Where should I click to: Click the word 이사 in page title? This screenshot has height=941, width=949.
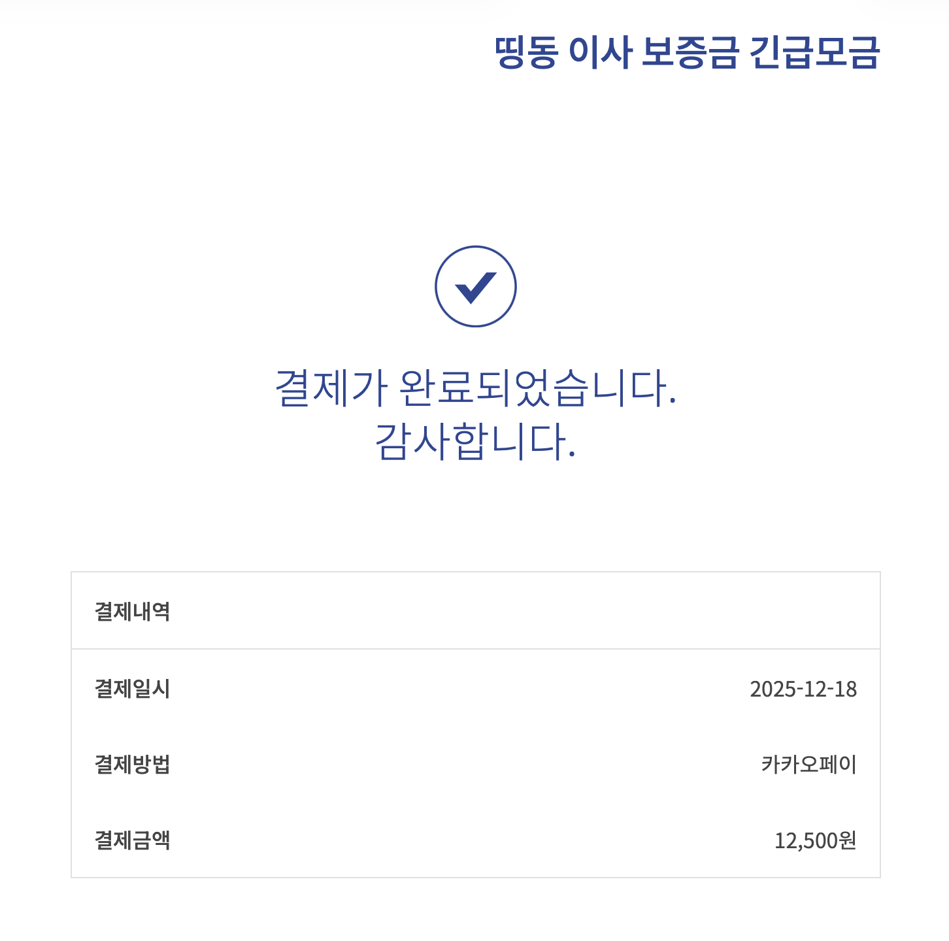(600, 52)
